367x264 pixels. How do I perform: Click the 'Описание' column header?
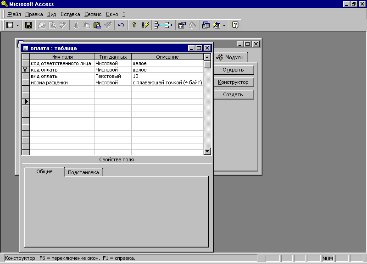pos(167,57)
